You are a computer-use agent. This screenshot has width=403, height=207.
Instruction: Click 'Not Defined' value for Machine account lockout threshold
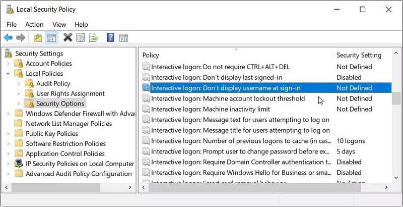(354, 98)
